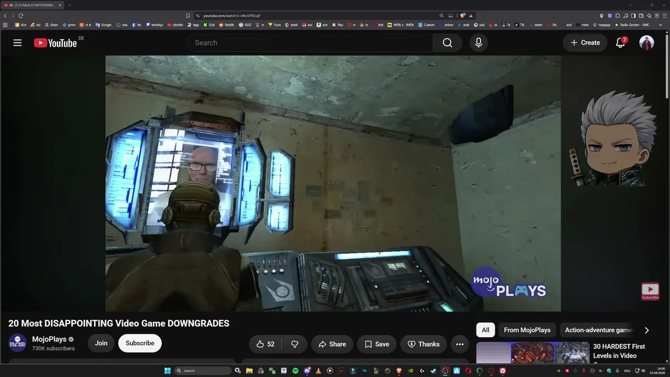Reload the page in the browser
Image resolution: width=670 pixels, height=377 pixels.
click(21, 16)
